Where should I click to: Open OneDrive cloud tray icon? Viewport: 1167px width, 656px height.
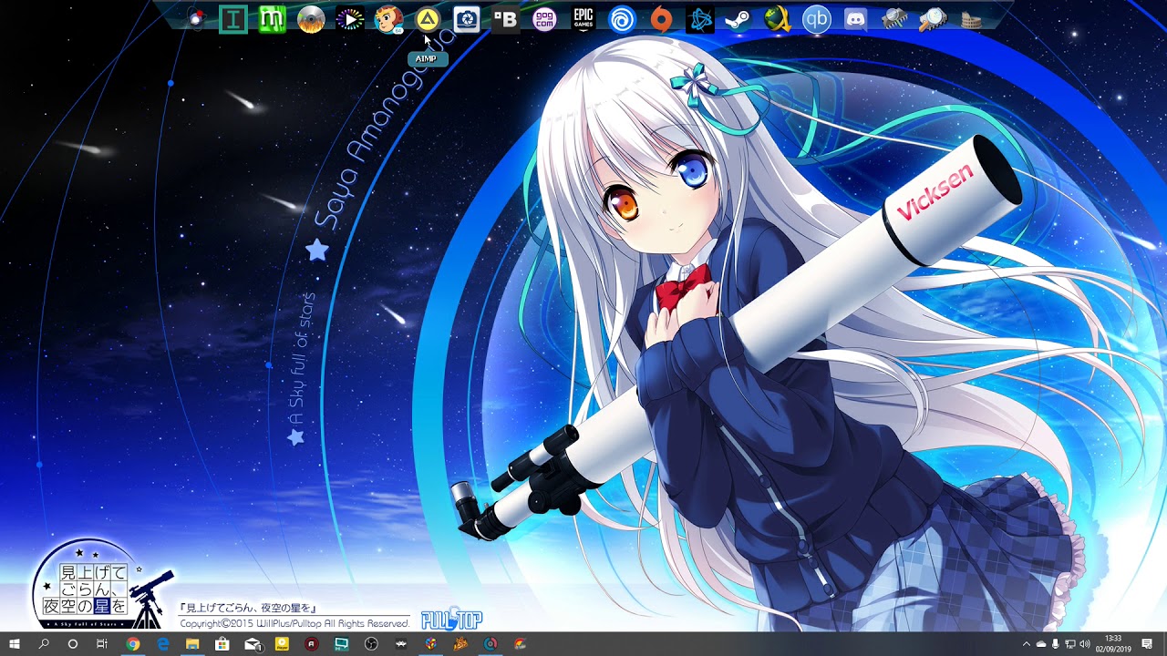(1041, 644)
